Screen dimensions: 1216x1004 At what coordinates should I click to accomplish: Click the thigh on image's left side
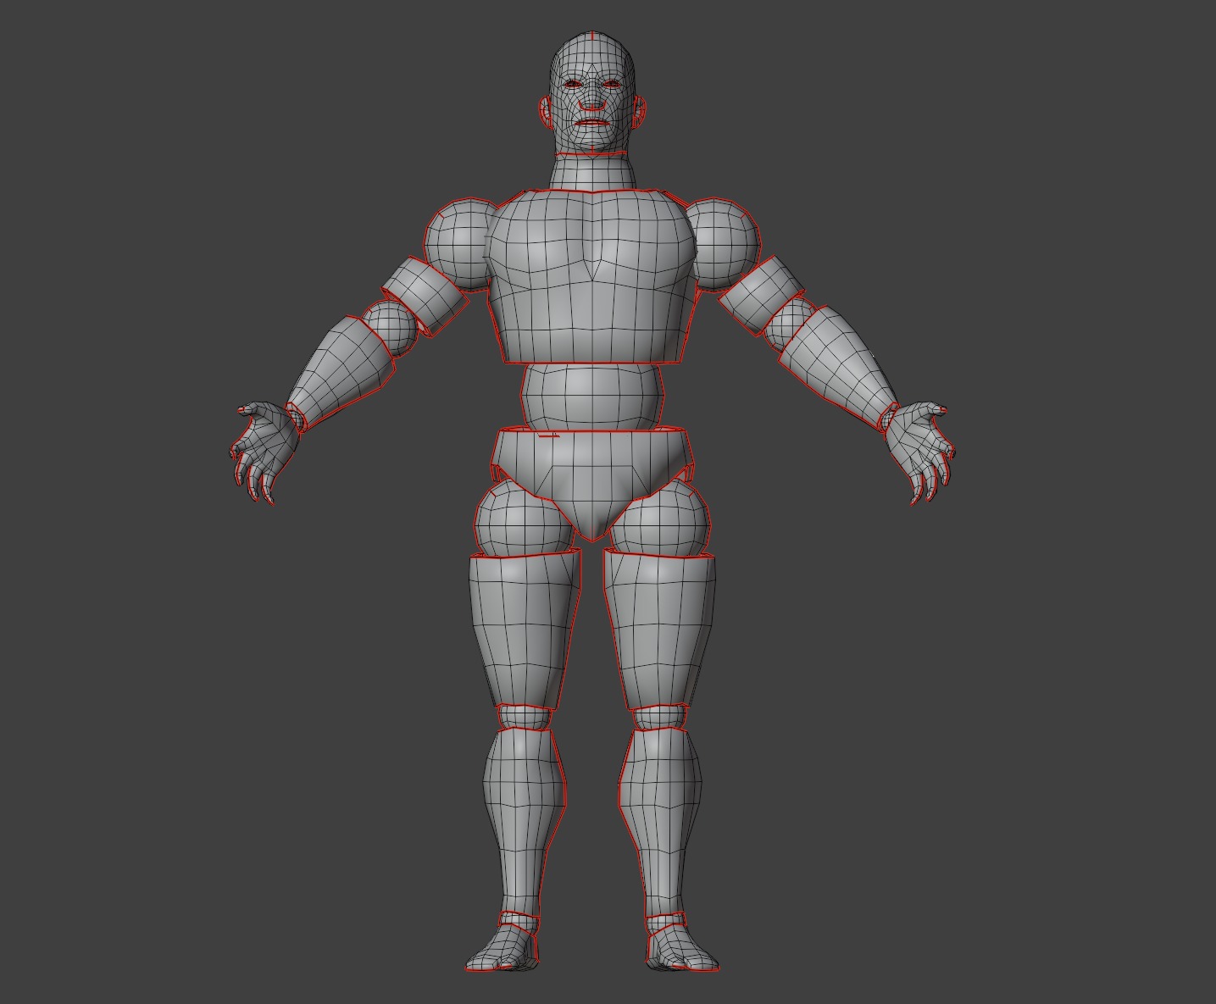click(x=525, y=631)
